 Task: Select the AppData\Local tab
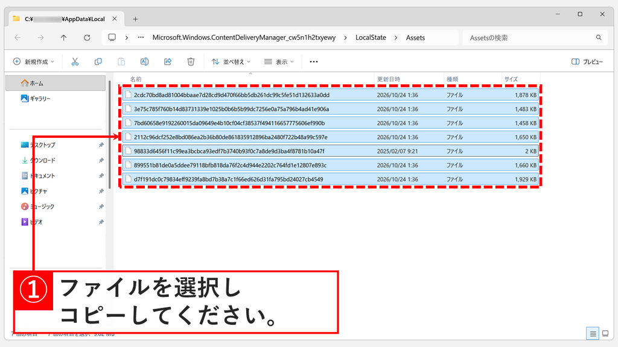click(x=65, y=19)
